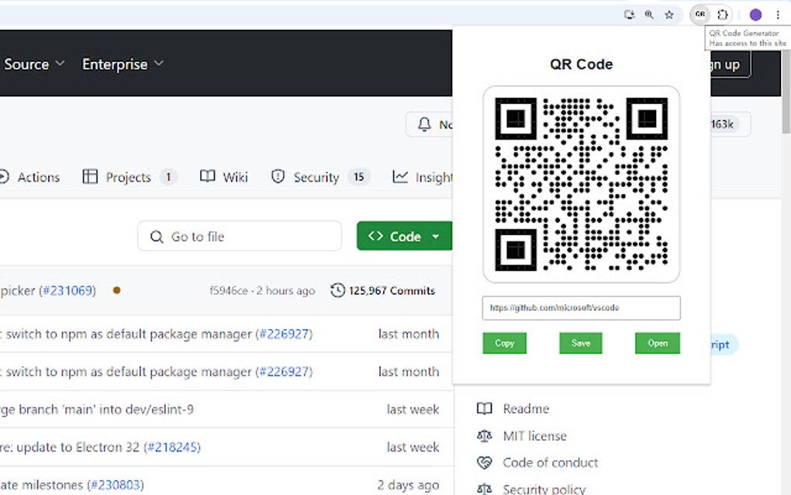The width and height of the screenshot is (791, 495).
Task: Click the QR popup URL input field
Action: click(x=582, y=308)
